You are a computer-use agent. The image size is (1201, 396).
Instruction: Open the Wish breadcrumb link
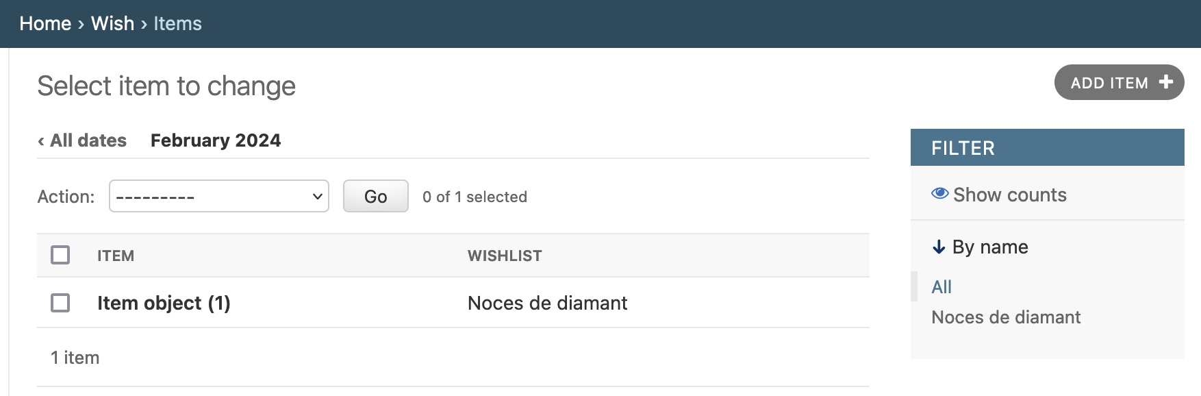click(x=113, y=23)
